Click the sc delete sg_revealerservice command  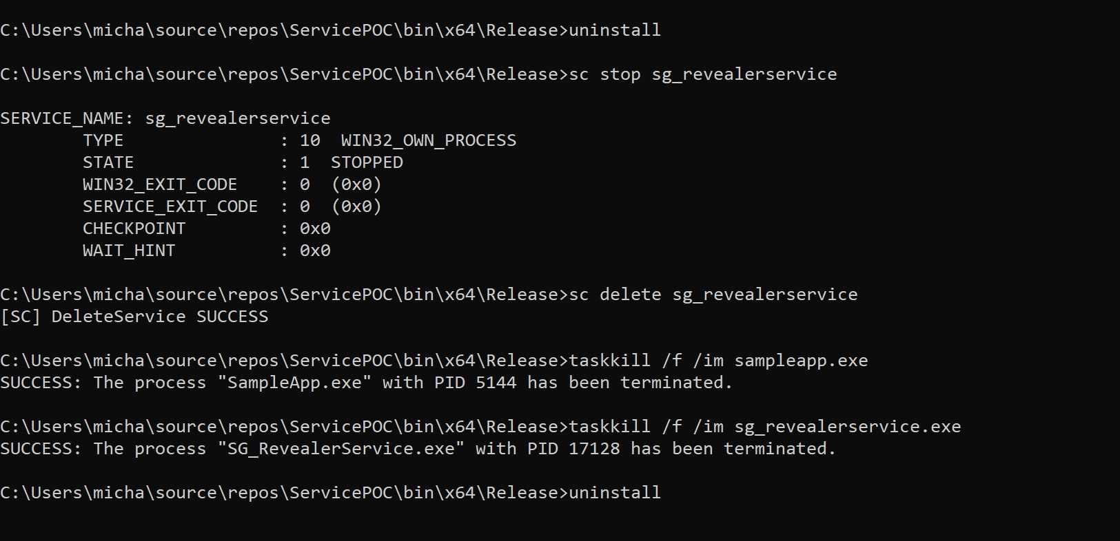tap(713, 295)
